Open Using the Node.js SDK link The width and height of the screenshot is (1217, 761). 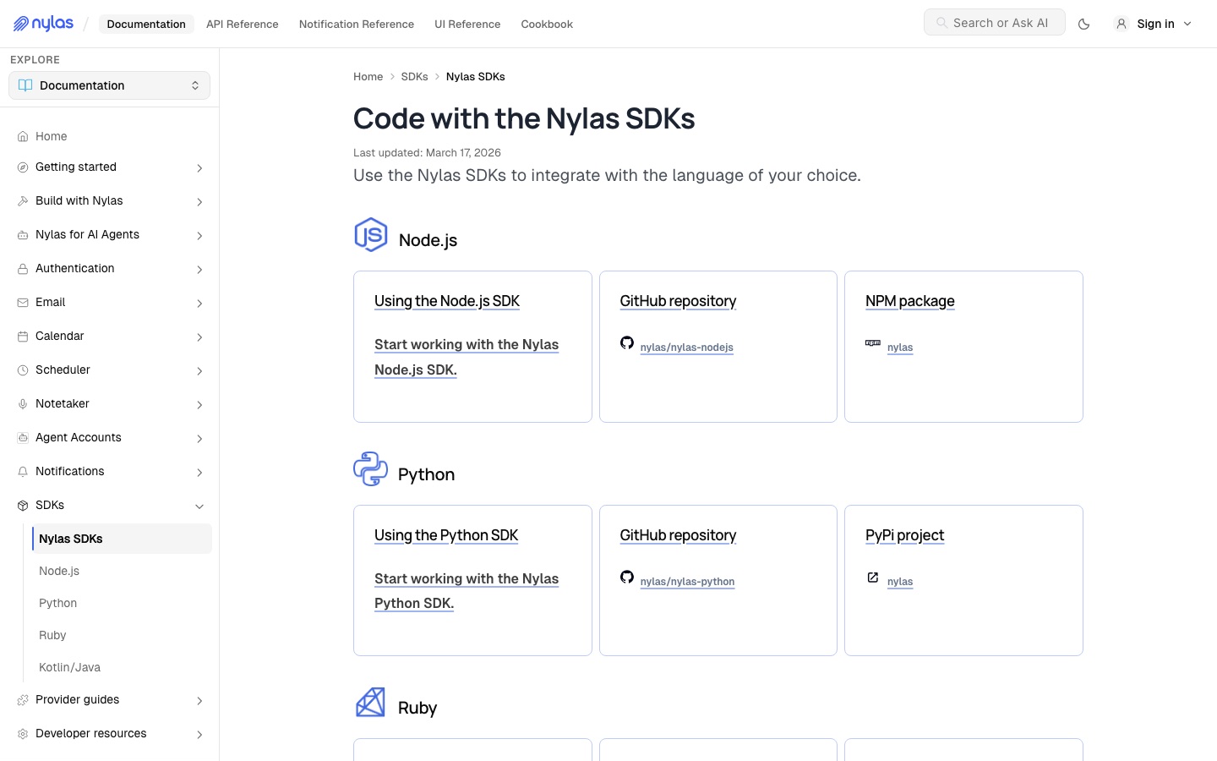pyautogui.click(x=447, y=301)
